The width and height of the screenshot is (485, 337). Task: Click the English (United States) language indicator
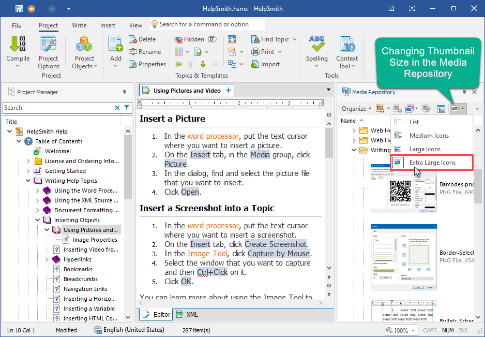[129, 330]
